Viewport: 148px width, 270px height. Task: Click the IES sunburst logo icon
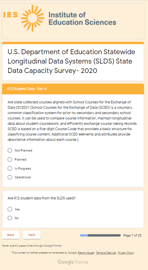[x=32, y=18]
